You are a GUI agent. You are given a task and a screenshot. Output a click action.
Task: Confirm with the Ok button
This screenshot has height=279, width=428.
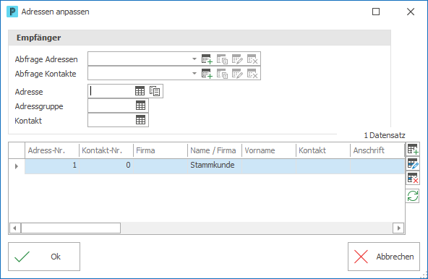coord(44,257)
